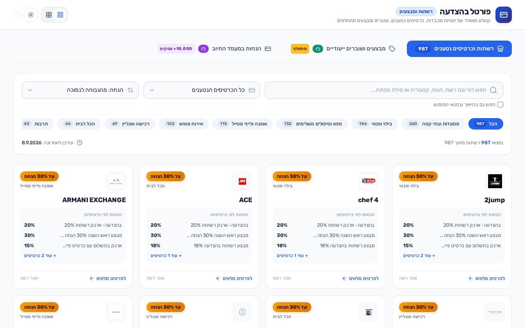525x328 pixels.
Task: Open full details for chef 4
Action: point(360,278)
